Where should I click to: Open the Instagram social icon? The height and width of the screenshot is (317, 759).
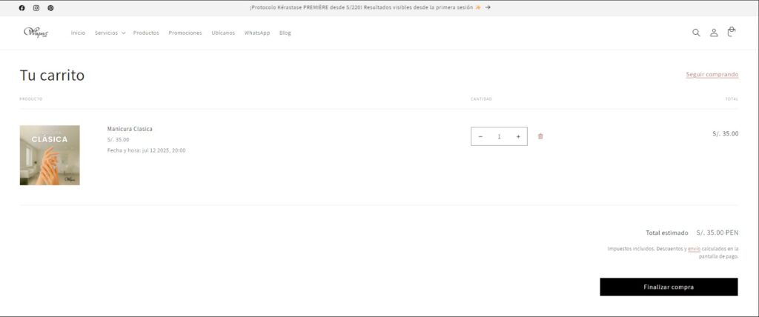[x=36, y=7]
